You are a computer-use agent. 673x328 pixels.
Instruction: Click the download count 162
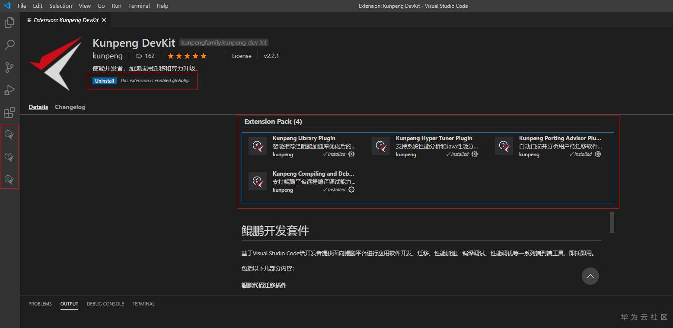click(145, 56)
